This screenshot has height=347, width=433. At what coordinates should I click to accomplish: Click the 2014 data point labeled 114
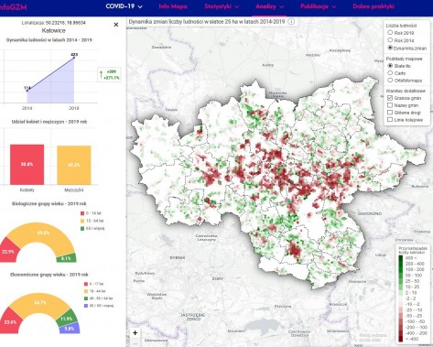[x=27, y=91]
